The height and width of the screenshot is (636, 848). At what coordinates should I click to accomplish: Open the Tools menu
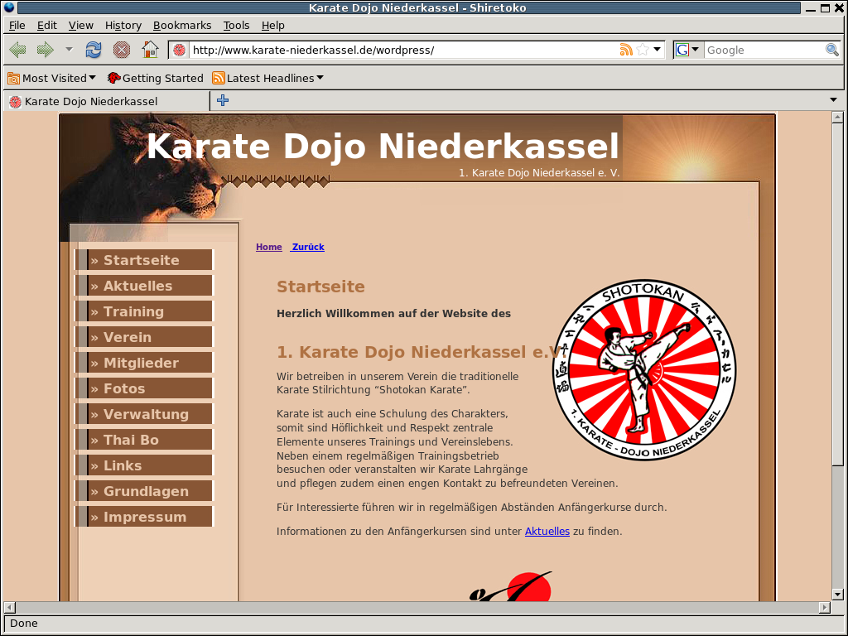[x=236, y=26]
